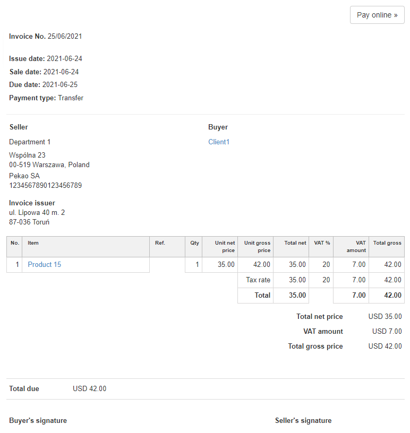
Task: Click the VAT % column header
Action: tap(322, 243)
